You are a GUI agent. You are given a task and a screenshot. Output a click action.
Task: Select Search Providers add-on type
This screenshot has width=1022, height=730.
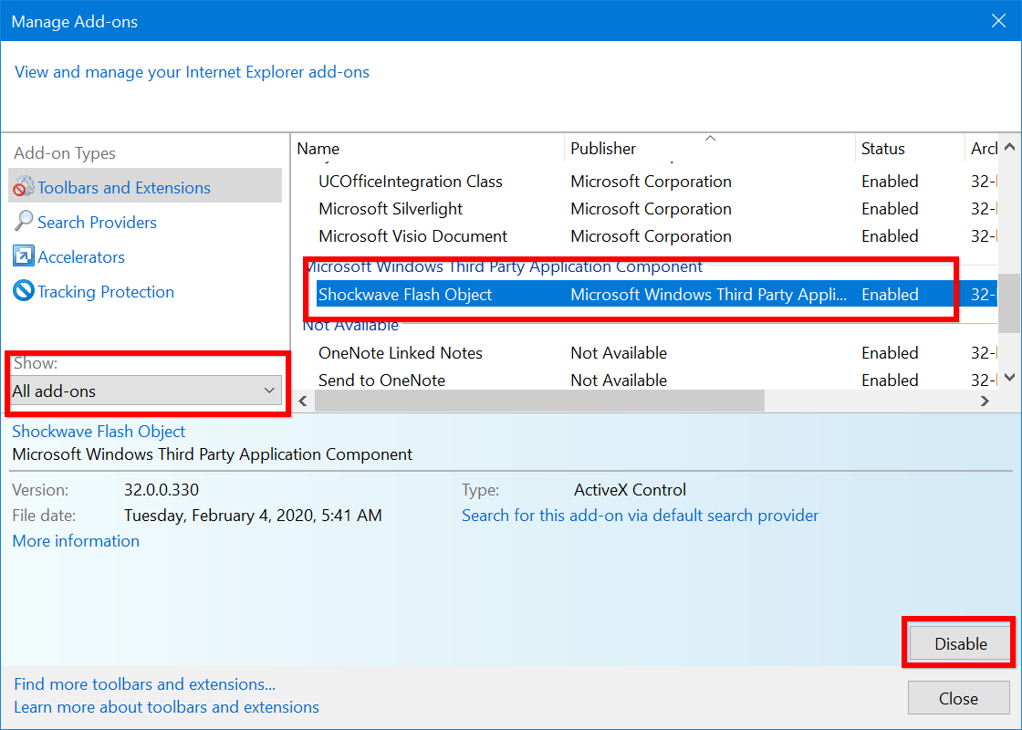tap(97, 223)
